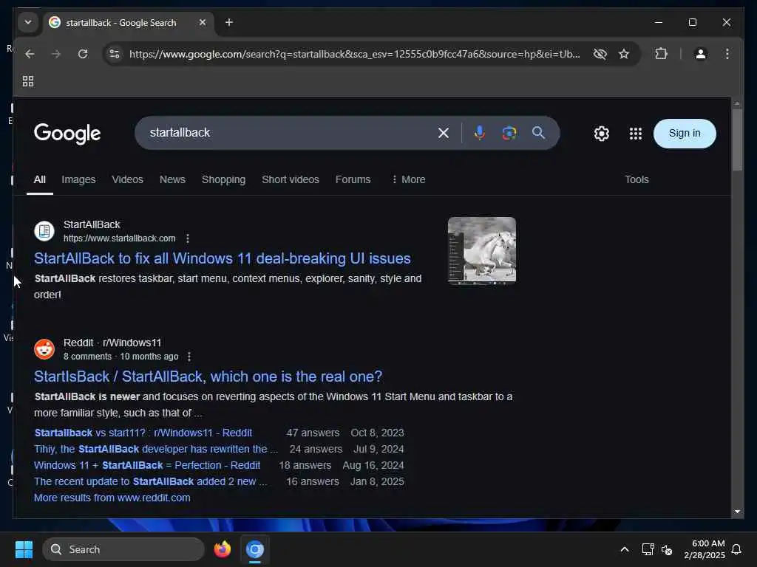The height and width of the screenshot is (567, 757).
Task: Reload the Google search page
Action: (x=83, y=54)
